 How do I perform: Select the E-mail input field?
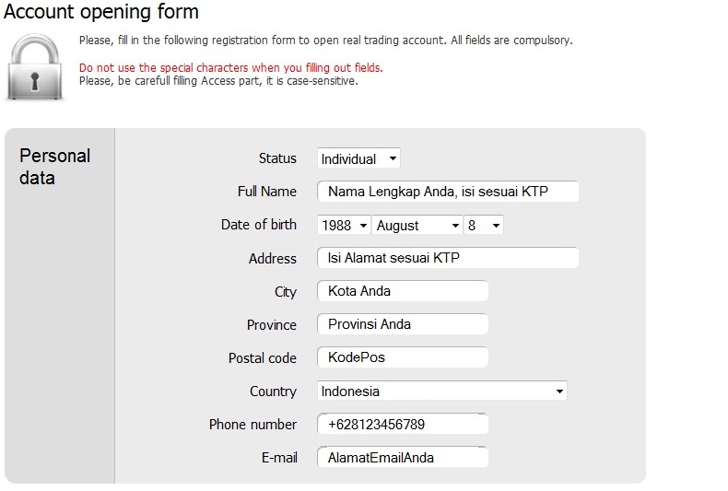click(403, 458)
